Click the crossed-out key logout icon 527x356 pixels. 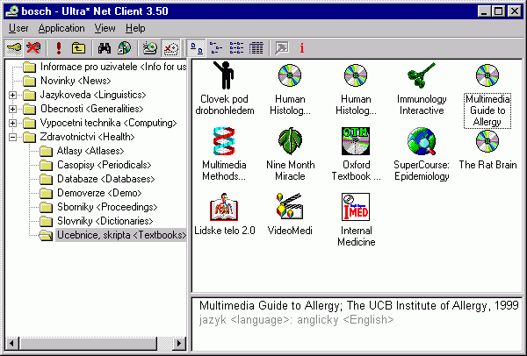33,48
